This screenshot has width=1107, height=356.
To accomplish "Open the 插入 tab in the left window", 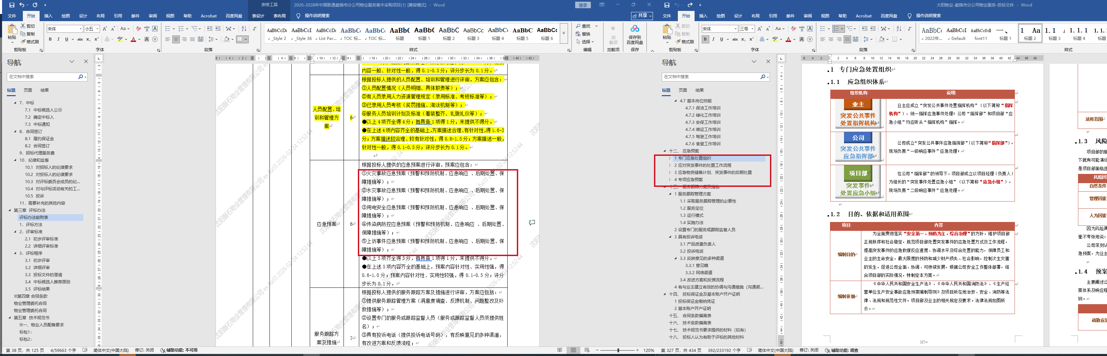I will pos(48,16).
